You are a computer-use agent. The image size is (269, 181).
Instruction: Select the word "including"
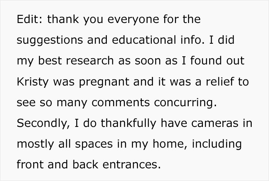point(217,144)
